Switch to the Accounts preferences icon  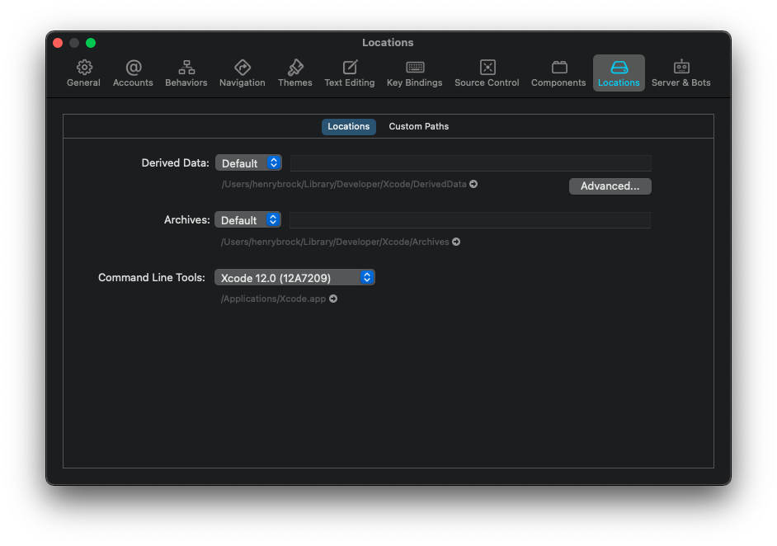(x=133, y=73)
